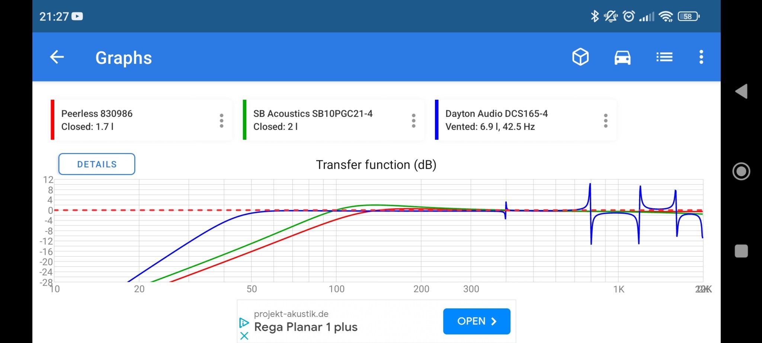Tap the Android back navigation triangle
This screenshot has width=762, height=343.
(741, 91)
